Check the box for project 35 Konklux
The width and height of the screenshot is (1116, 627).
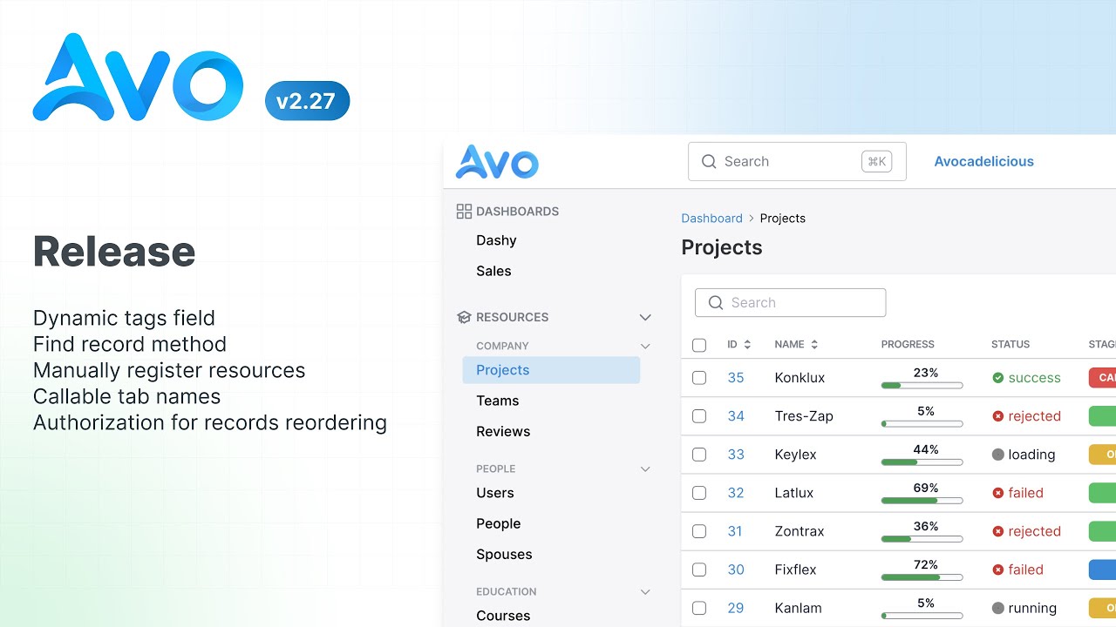coord(699,378)
